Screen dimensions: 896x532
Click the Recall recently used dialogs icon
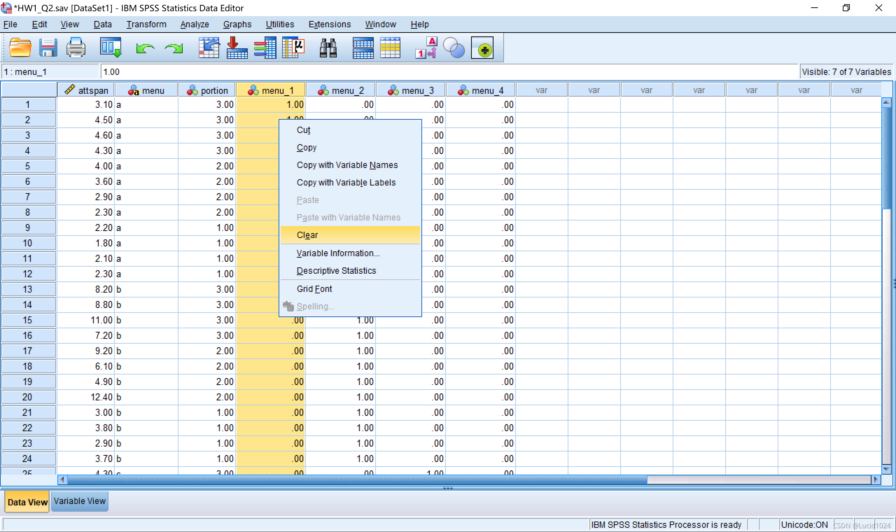coord(110,48)
